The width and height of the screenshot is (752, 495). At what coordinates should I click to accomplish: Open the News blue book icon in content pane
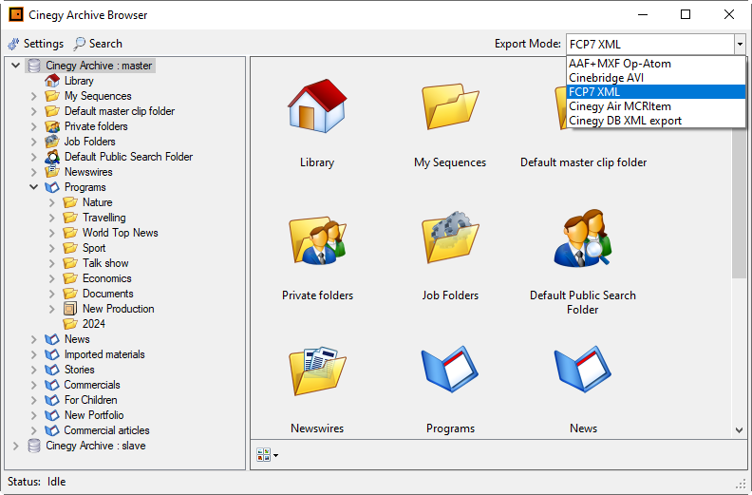pos(583,370)
